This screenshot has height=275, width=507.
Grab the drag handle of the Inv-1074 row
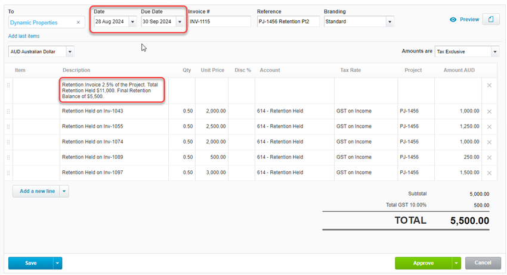(8, 142)
